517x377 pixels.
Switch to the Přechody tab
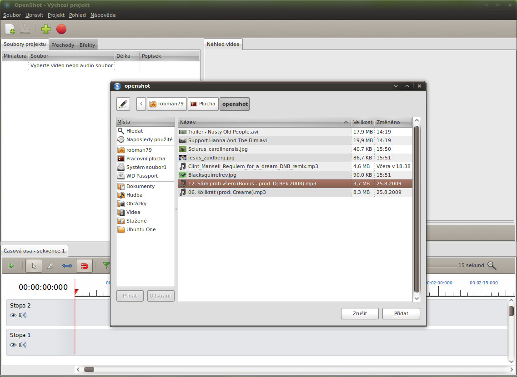[x=63, y=45]
